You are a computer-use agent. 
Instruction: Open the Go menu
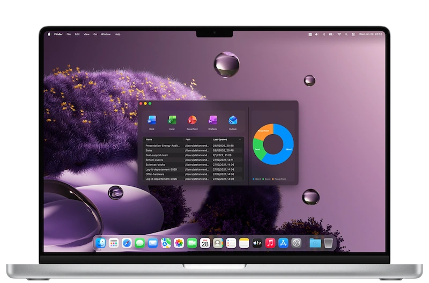(95, 34)
